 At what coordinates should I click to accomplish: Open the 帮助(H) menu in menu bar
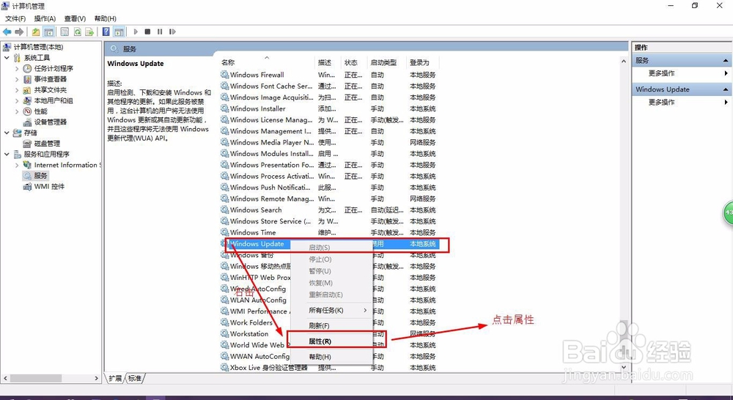105,18
